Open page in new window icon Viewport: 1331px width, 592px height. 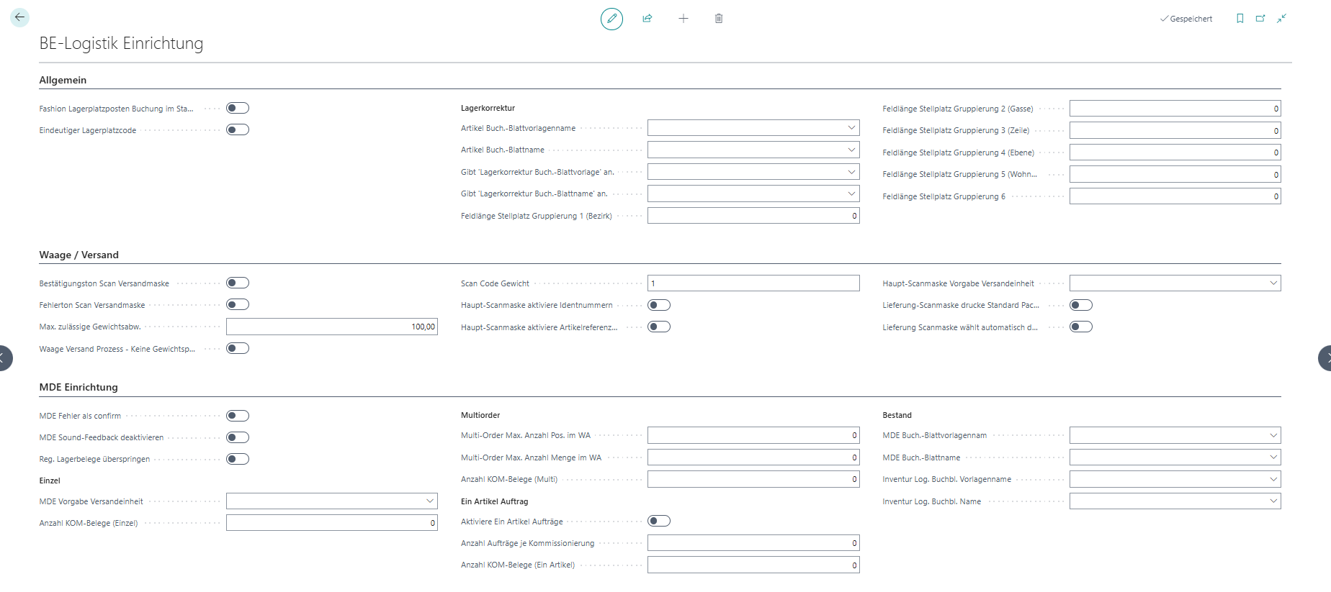point(1260,19)
